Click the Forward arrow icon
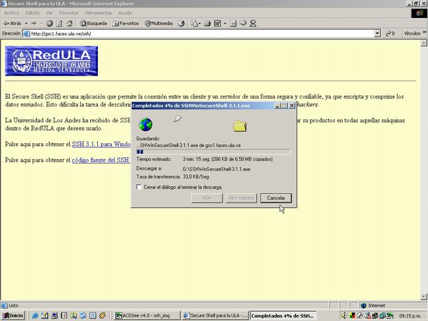Viewport: 428px width, 321px height. [34, 23]
